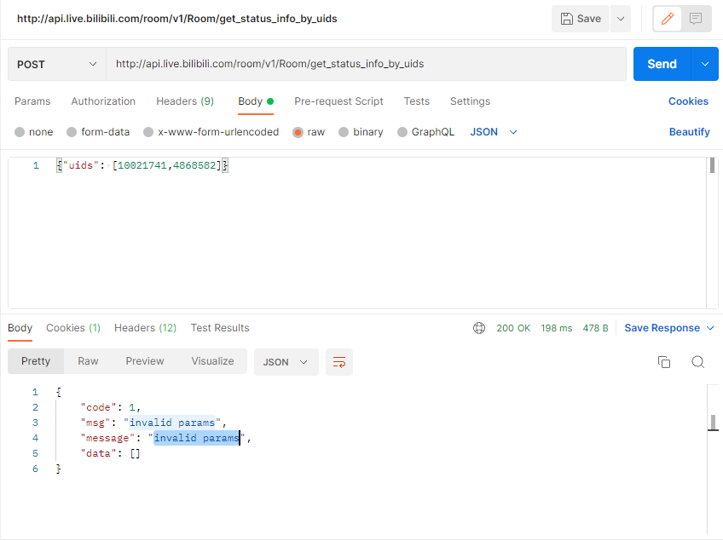The image size is (723, 541).
Task: Open Cookies manager
Action: (x=688, y=101)
